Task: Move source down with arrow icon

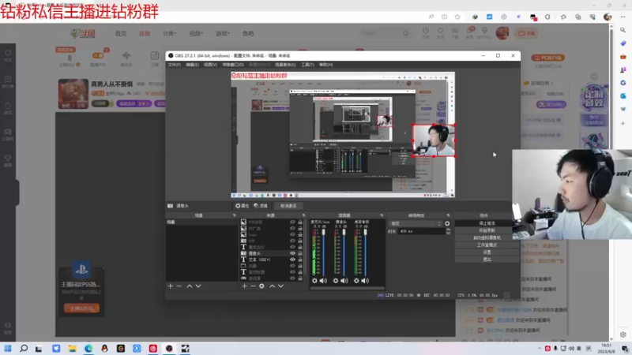Action: pyautogui.click(x=281, y=286)
